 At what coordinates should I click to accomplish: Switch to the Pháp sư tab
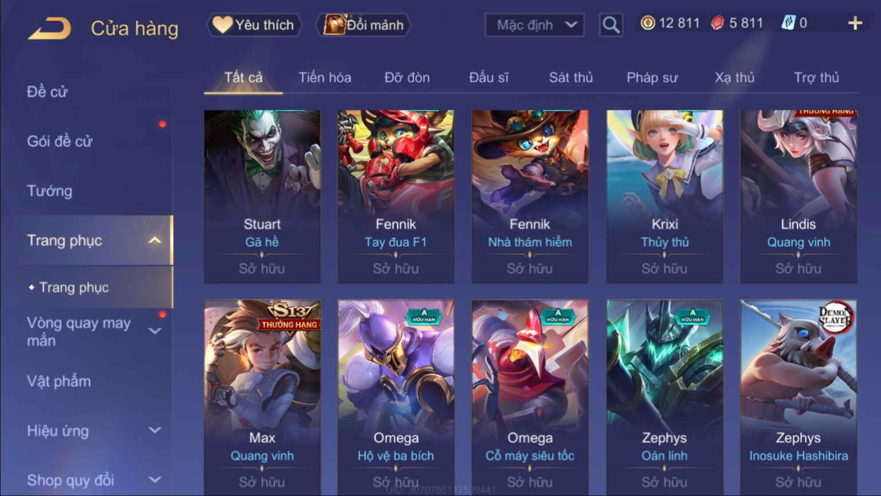click(652, 77)
